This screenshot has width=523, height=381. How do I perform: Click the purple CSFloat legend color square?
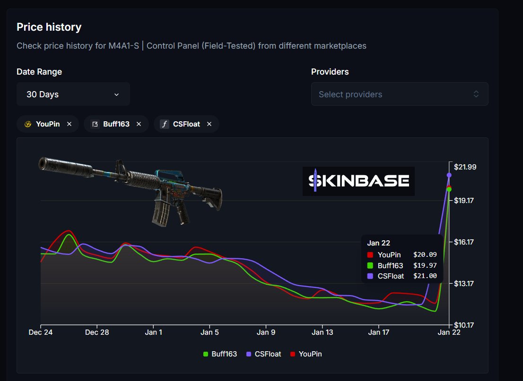[248, 355]
